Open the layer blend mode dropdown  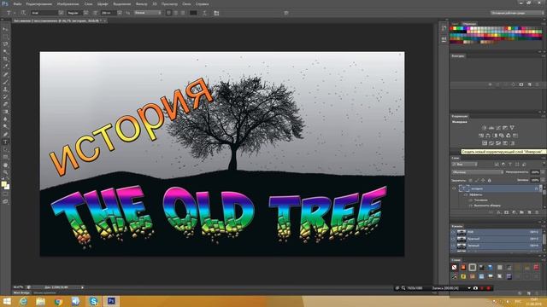477,172
